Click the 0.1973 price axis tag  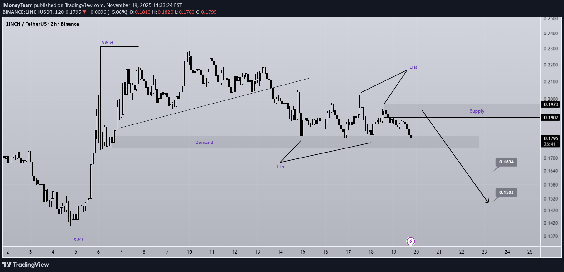(551, 104)
